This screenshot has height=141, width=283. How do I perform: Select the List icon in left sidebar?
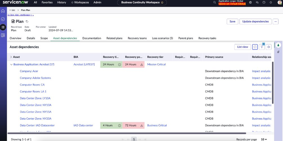coord(3,27)
